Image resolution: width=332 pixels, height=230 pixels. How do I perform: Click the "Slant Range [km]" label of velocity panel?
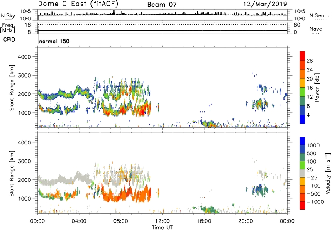[x=12, y=174]
